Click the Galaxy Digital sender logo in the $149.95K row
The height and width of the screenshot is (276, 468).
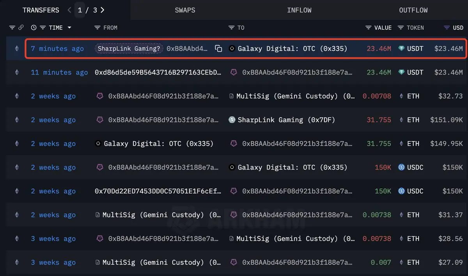(98, 144)
